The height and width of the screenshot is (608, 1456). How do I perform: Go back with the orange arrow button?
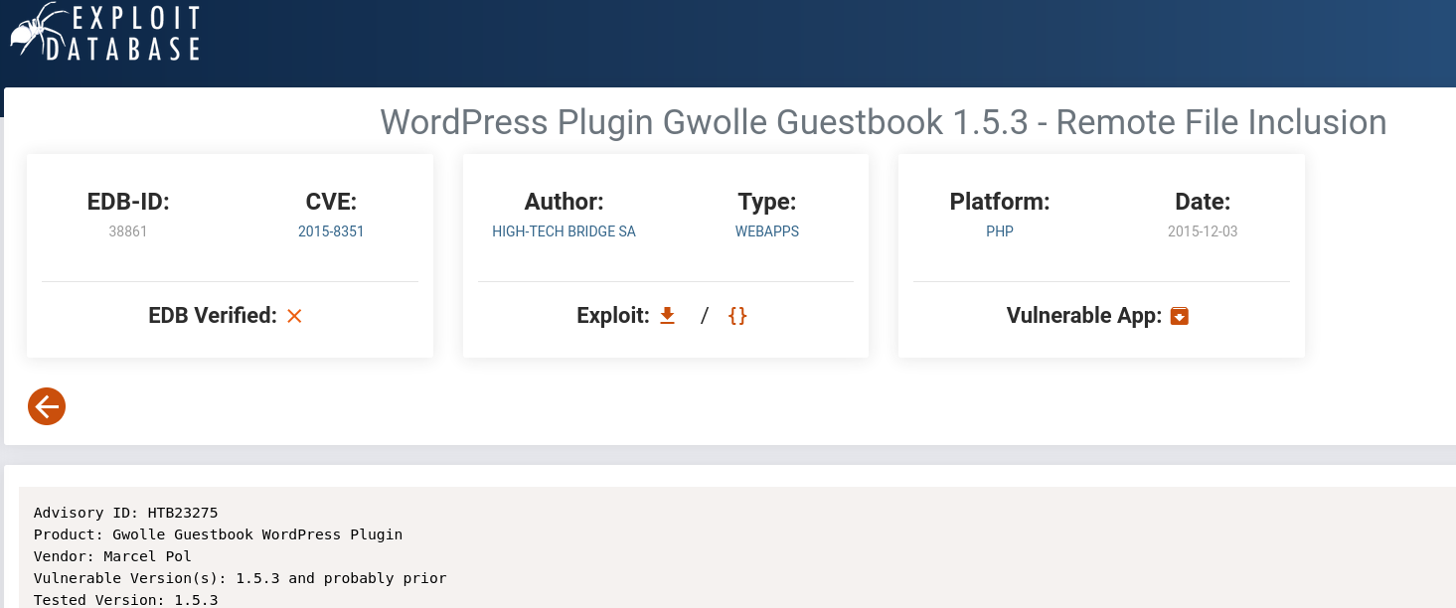coord(47,405)
